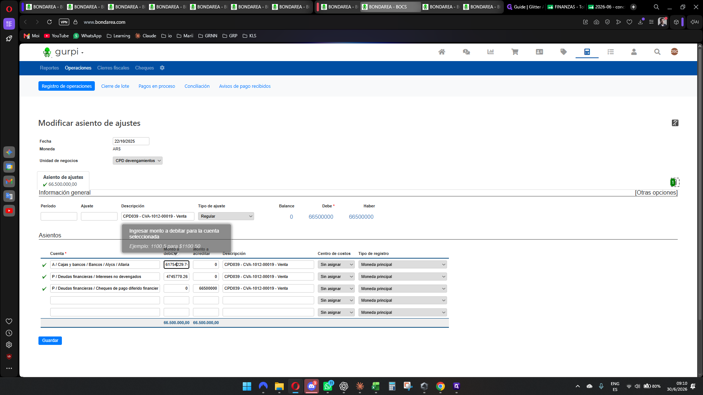Open the calculator accounting icon

pos(587,52)
